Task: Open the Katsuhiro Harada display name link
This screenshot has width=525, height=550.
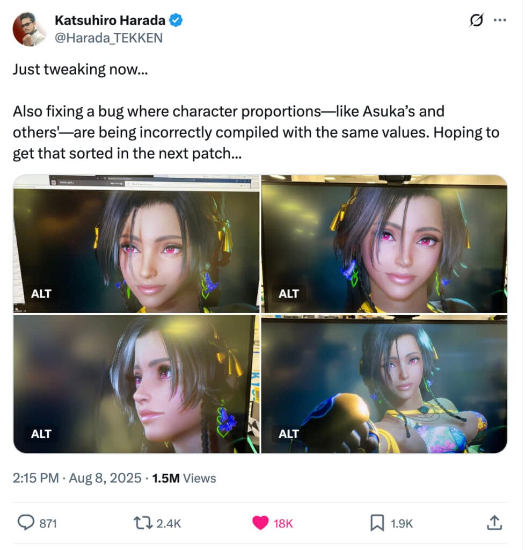Action: (110, 20)
